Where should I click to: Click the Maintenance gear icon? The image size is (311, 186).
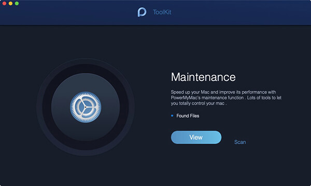(x=86, y=107)
